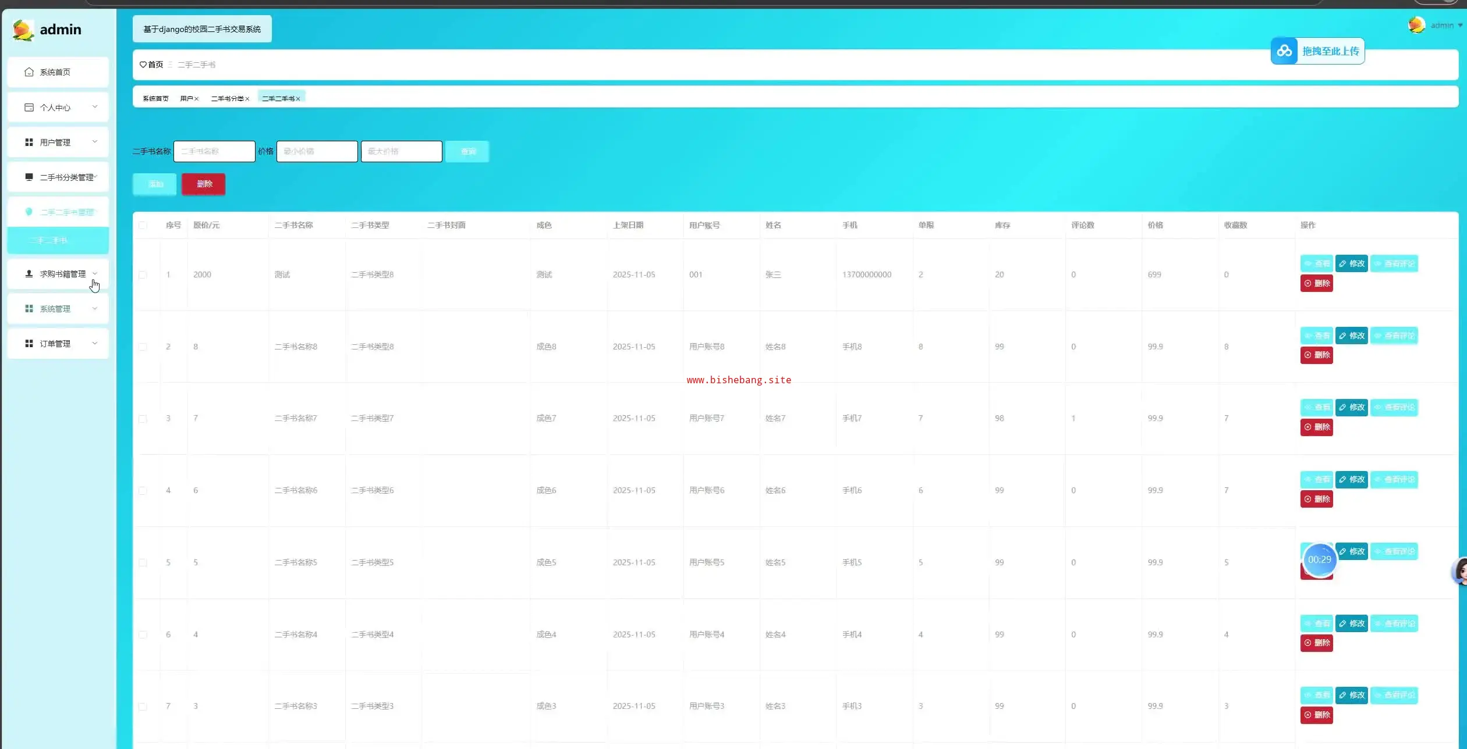This screenshot has height=749, width=1467.
Task: Click the 最小价格 input field
Action: coord(317,151)
